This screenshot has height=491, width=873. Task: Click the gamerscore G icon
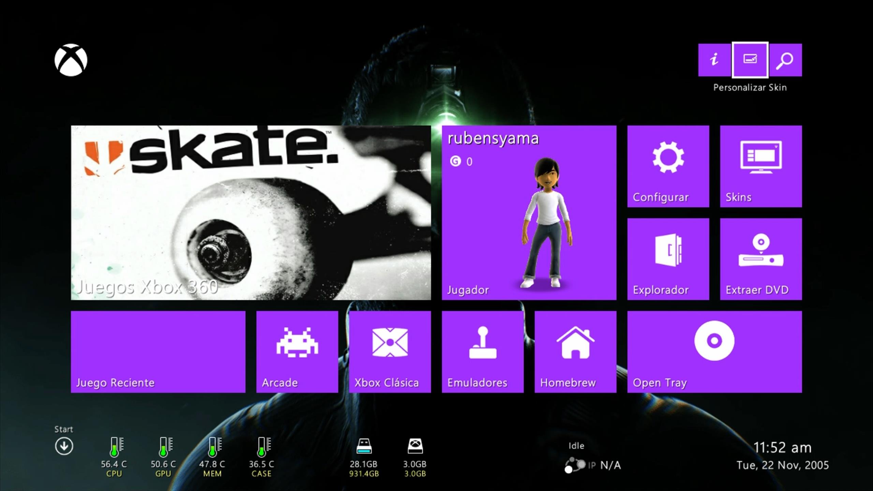(x=455, y=161)
